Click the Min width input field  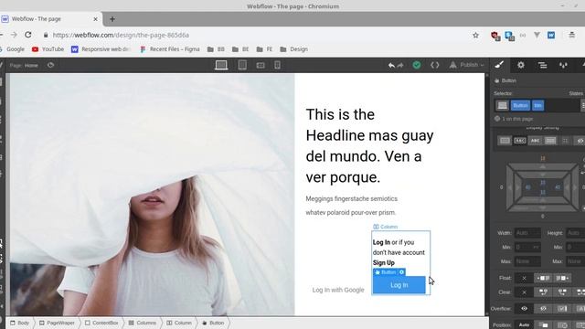coord(527,247)
